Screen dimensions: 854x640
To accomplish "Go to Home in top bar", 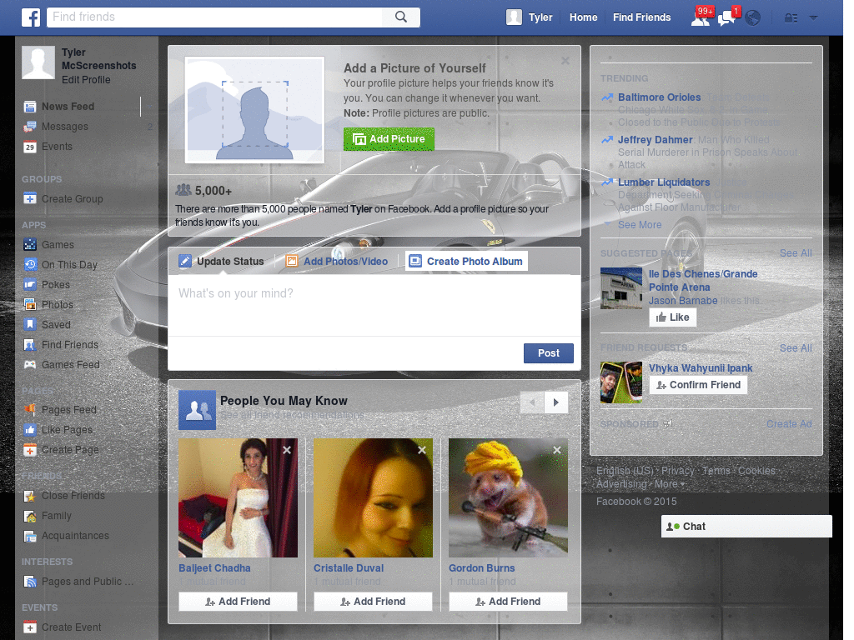I will pos(583,17).
